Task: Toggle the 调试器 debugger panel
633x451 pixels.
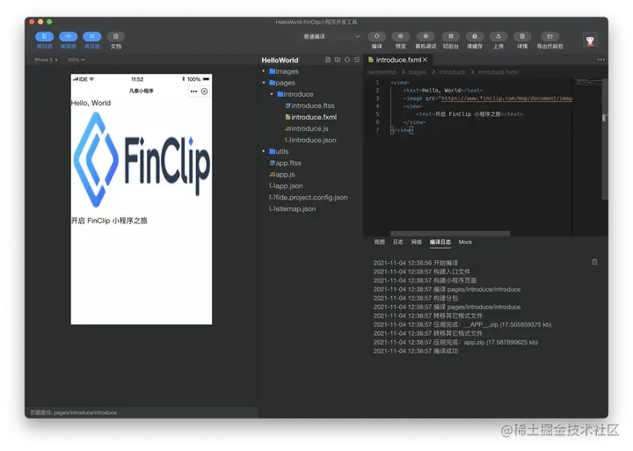Action: (x=92, y=40)
